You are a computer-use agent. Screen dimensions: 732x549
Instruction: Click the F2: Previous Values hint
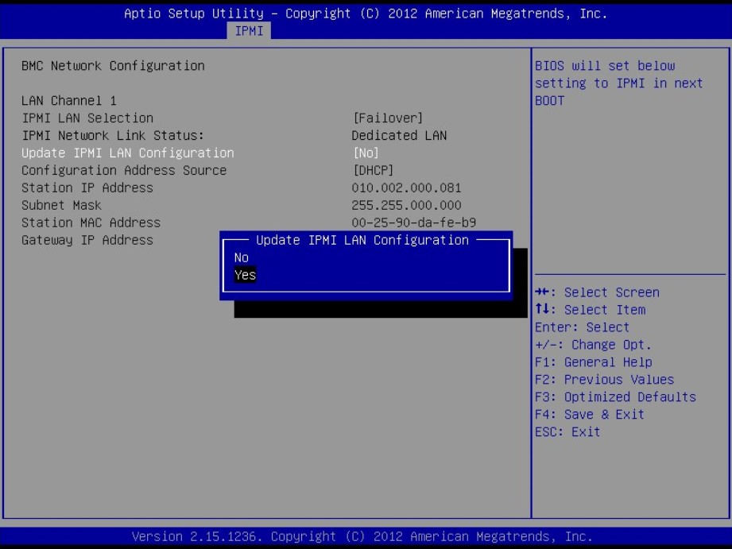point(604,380)
